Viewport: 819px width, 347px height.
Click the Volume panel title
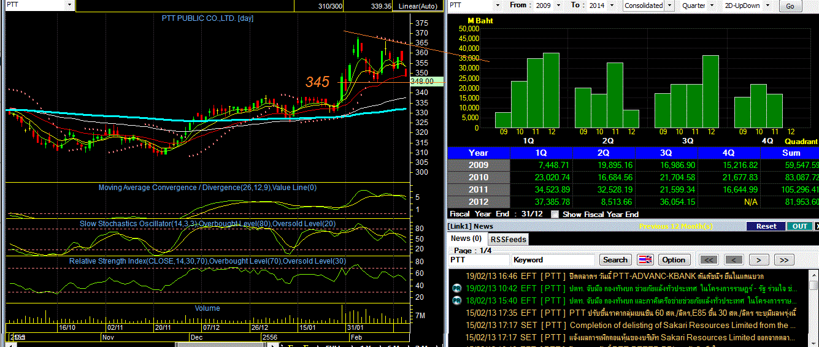click(x=207, y=308)
